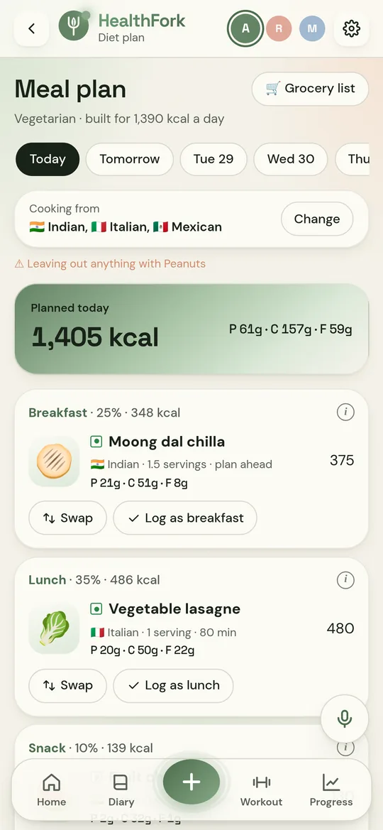Tap the microphone voice input button
The image size is (383, 830).
coord(345,719)
